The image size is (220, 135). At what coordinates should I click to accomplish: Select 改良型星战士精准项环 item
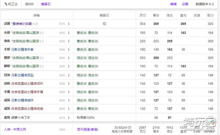point(27,84)
